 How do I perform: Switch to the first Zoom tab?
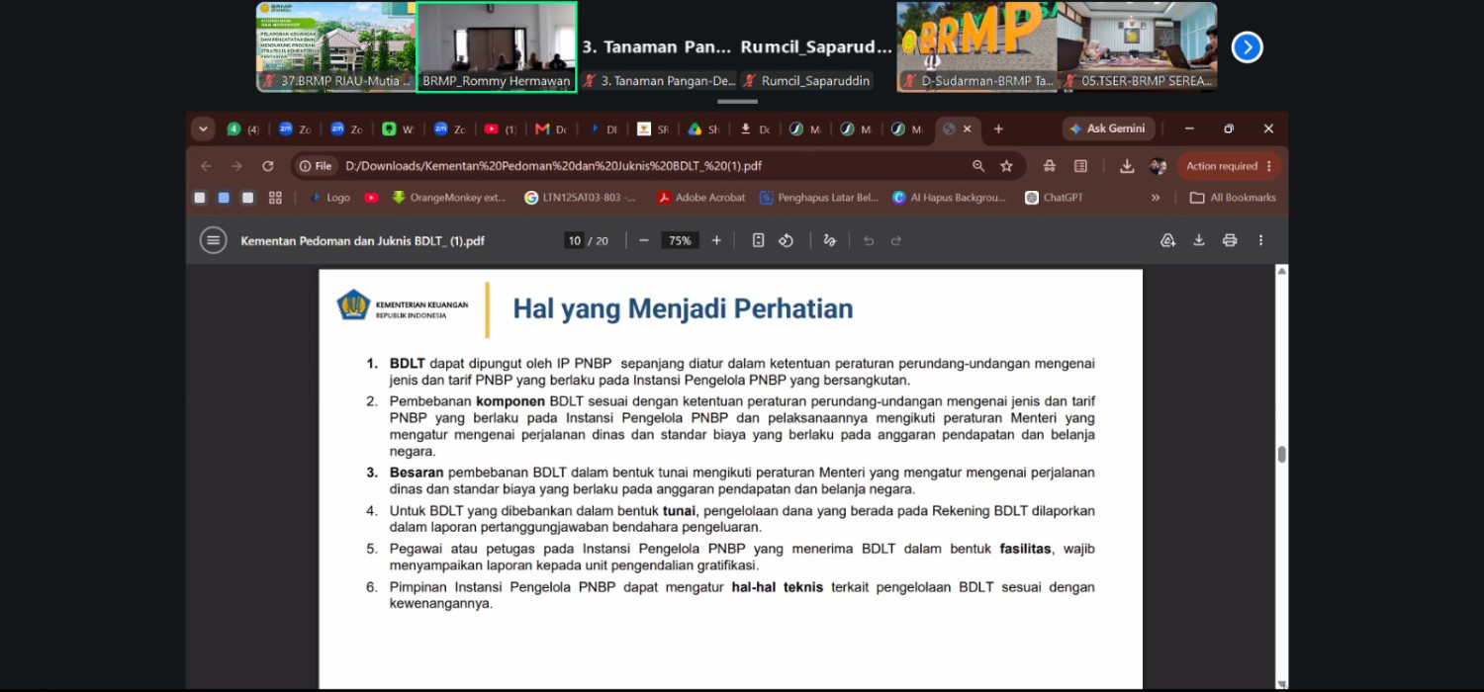[295, 129]
